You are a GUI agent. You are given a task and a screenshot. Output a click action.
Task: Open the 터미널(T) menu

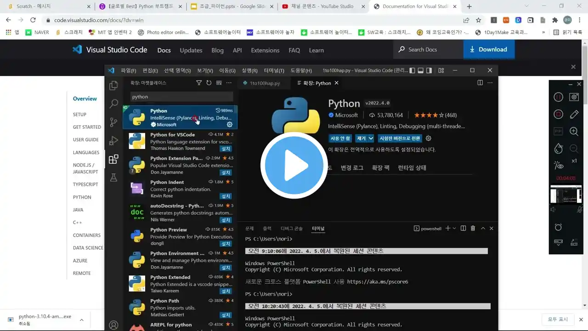point(274,70)
